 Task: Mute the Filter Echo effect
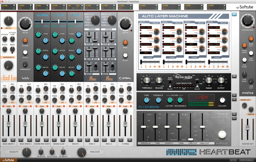click(x=234, y=95)
